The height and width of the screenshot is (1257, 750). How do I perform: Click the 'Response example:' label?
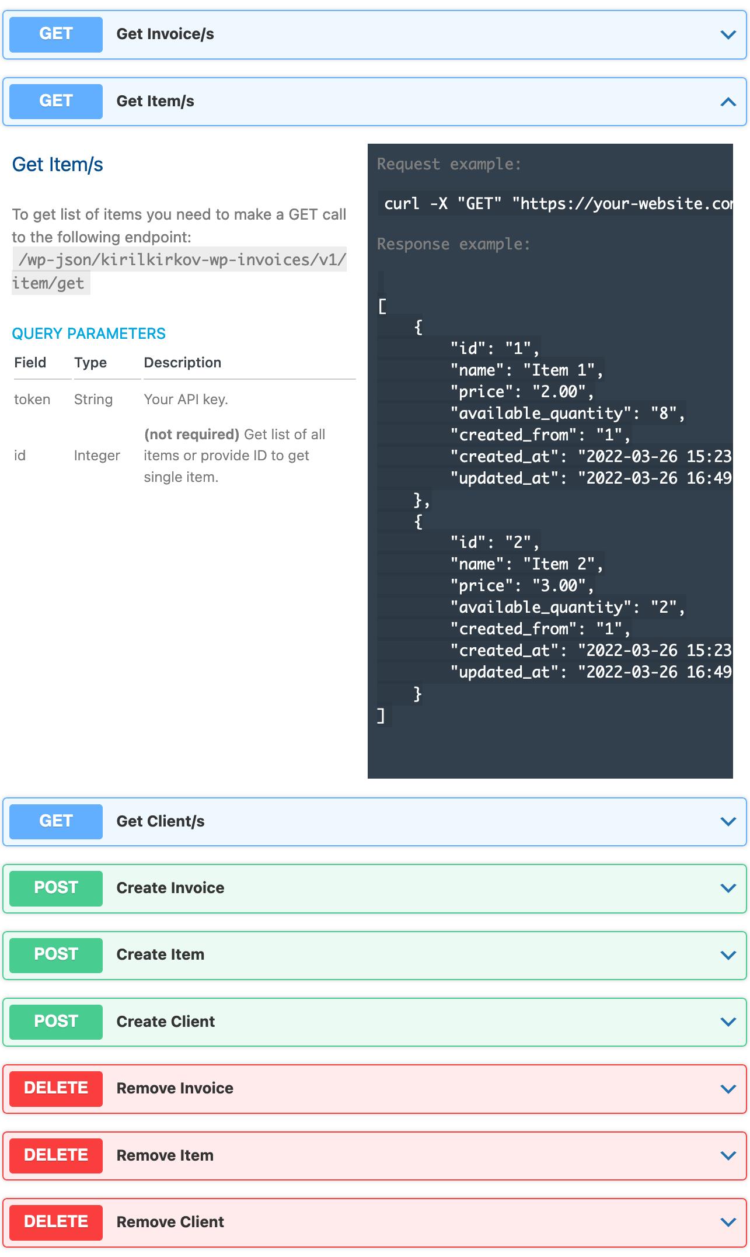(x=454, y=244)
